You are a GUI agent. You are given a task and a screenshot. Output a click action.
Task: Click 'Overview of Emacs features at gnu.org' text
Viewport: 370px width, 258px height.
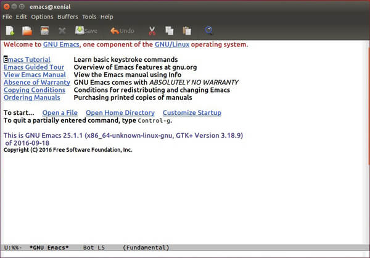135,67
